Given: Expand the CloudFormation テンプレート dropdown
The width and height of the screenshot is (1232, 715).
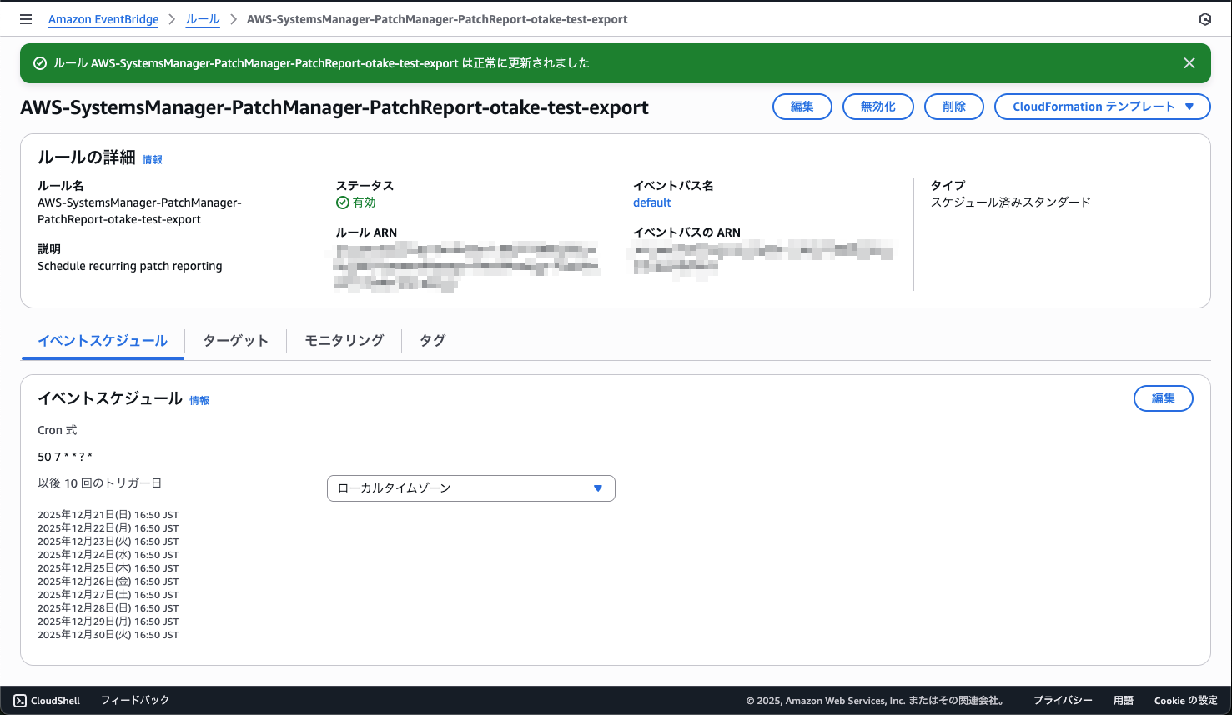Looking at the screenshot, I should click(x=1102, y=107).
